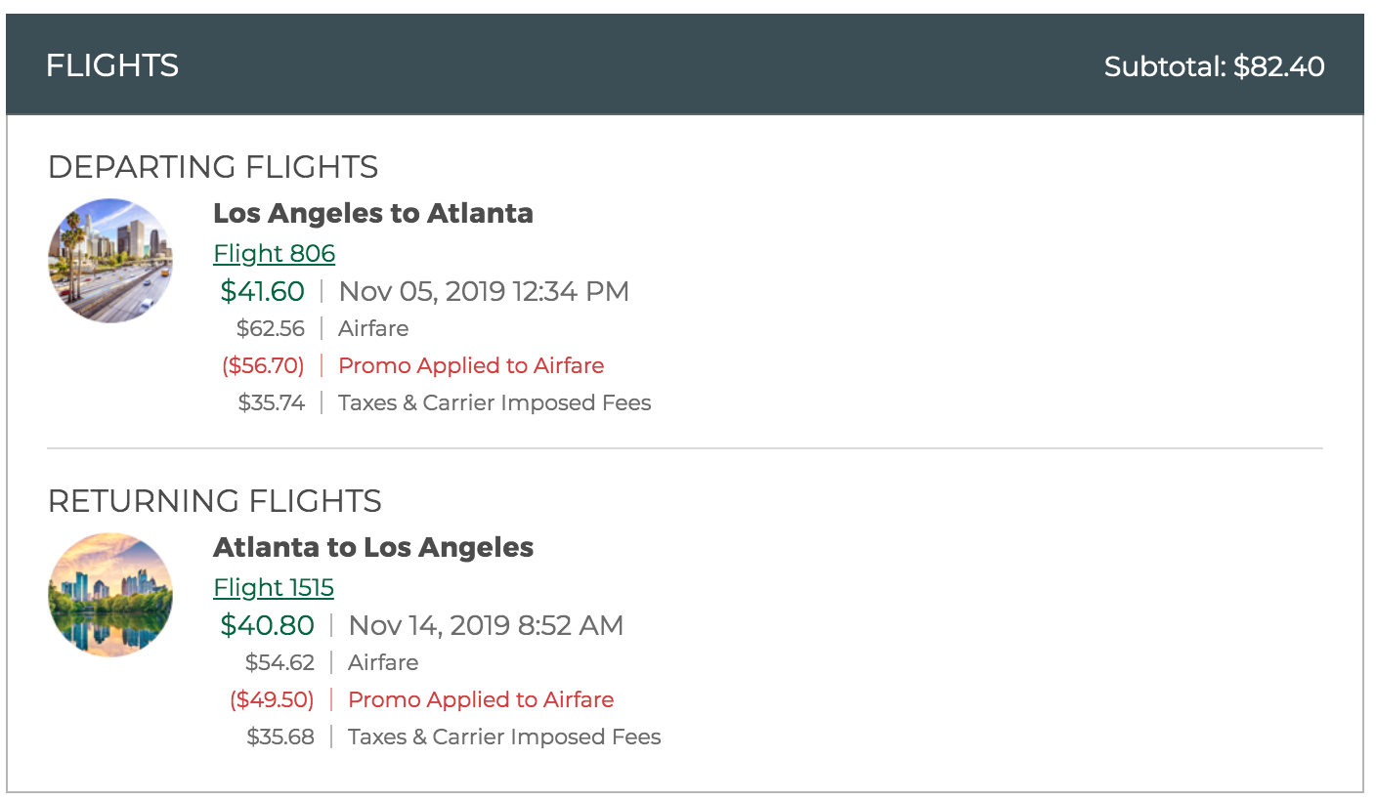This screenshot has width=1376, height=801.
Task: Select the Atlanta to Los Angeles heading
Action: click(373, 547)
